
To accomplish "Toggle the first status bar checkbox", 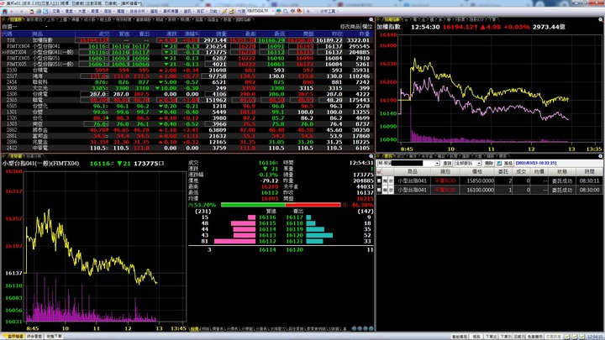I will [x=567, y=337].
